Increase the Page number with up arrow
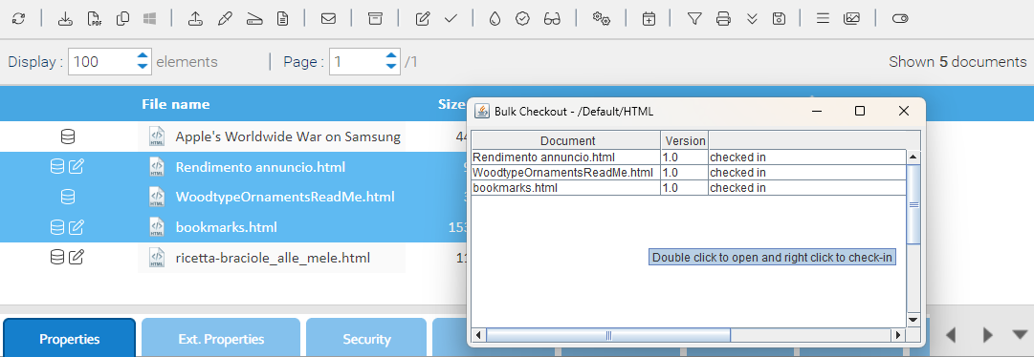 coord(392,56)
